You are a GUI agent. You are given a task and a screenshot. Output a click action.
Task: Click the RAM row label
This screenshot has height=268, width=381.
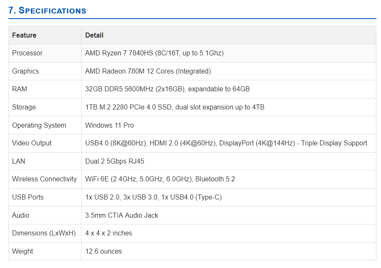click(x=19, y=89)
